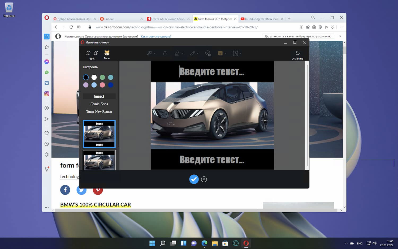Open WhatsApp in the Opera sidebar

point(47,72)
